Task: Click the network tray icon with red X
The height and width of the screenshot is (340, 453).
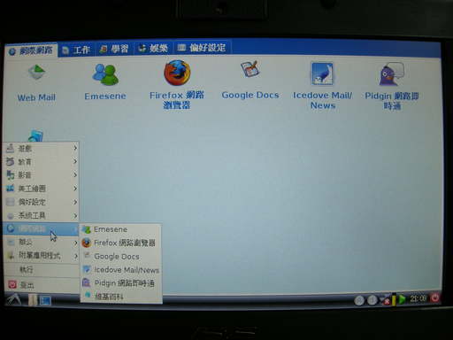Action: tap(385, 300)
